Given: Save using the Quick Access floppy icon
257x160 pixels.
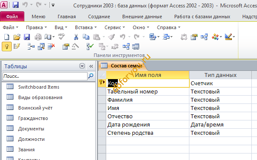Looking at the screenshot, I should [16, 5].
